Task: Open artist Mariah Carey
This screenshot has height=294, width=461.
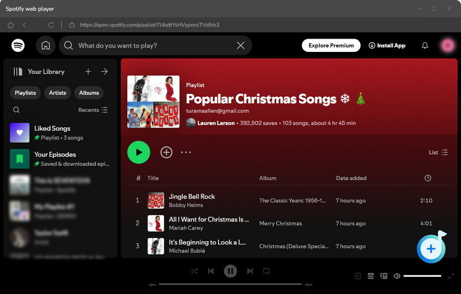Action: 186,228
